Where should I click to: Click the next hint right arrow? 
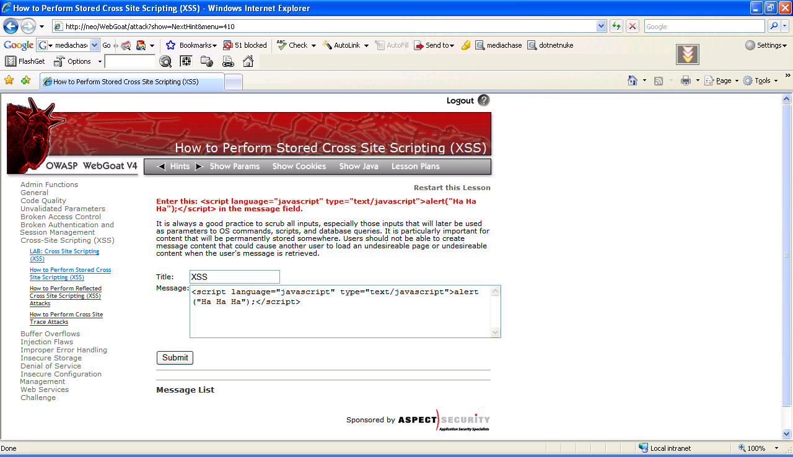(199, 167)
